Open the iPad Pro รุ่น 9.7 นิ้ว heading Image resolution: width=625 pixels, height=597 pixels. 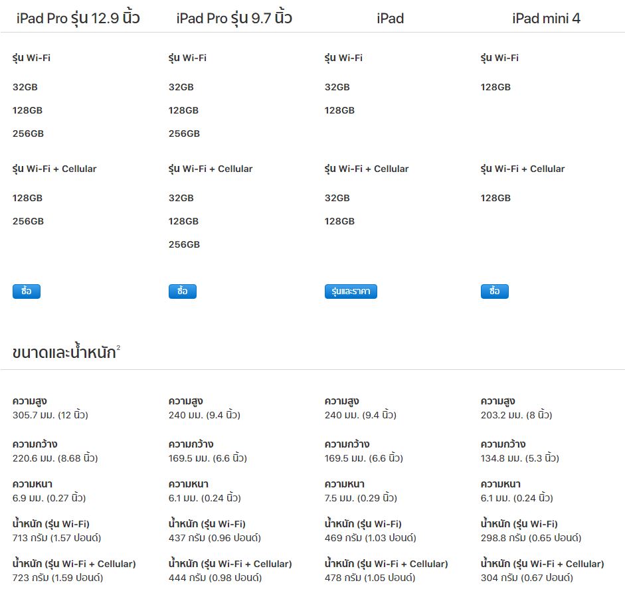point(234,18)
